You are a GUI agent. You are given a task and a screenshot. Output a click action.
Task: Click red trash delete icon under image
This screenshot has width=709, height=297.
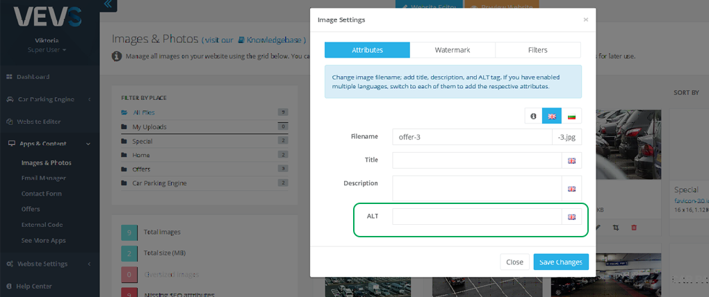click(x=633, y=228)
